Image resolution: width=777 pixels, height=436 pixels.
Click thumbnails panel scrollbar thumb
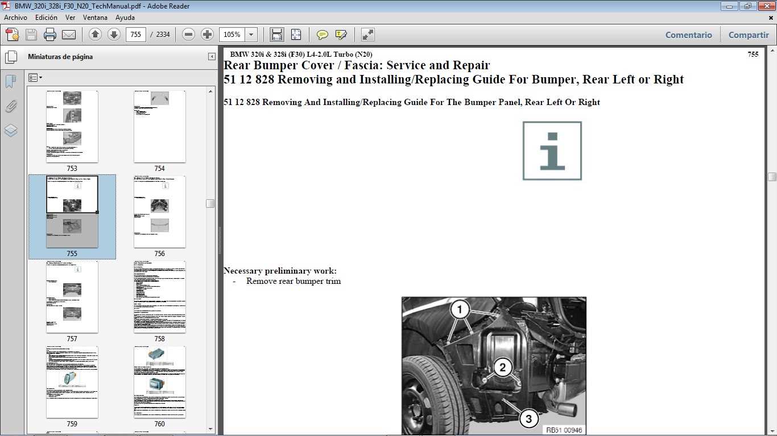click(x=210, y=203)
